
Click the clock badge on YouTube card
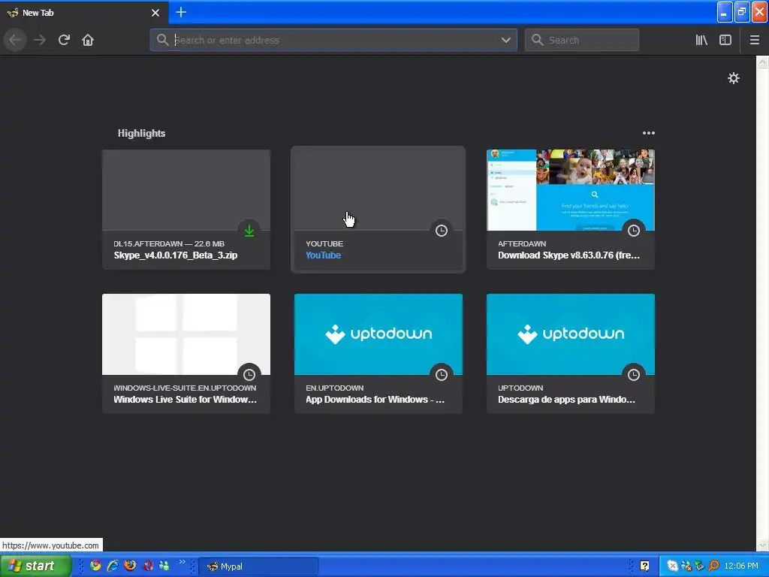click(442, 231)
